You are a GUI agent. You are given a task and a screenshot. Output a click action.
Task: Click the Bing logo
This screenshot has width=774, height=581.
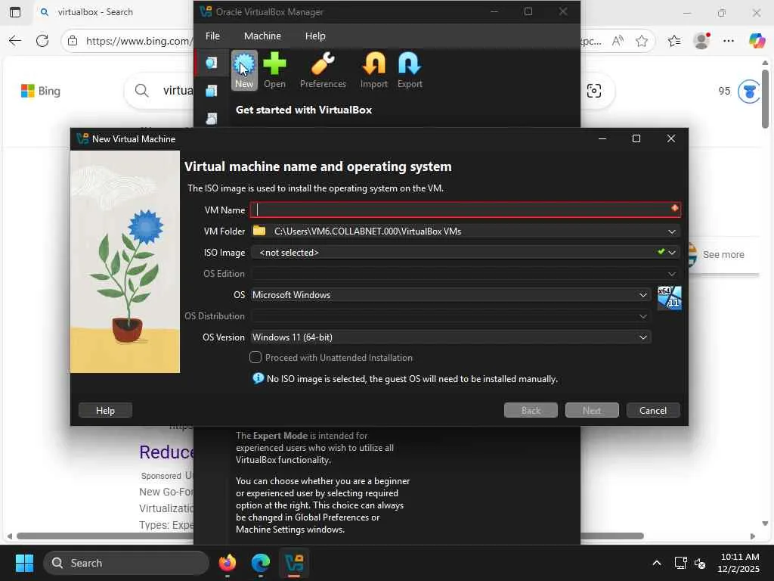click(x=41, y=91)
